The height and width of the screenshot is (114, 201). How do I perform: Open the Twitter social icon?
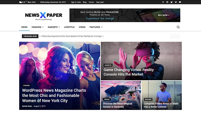(171, 2)
